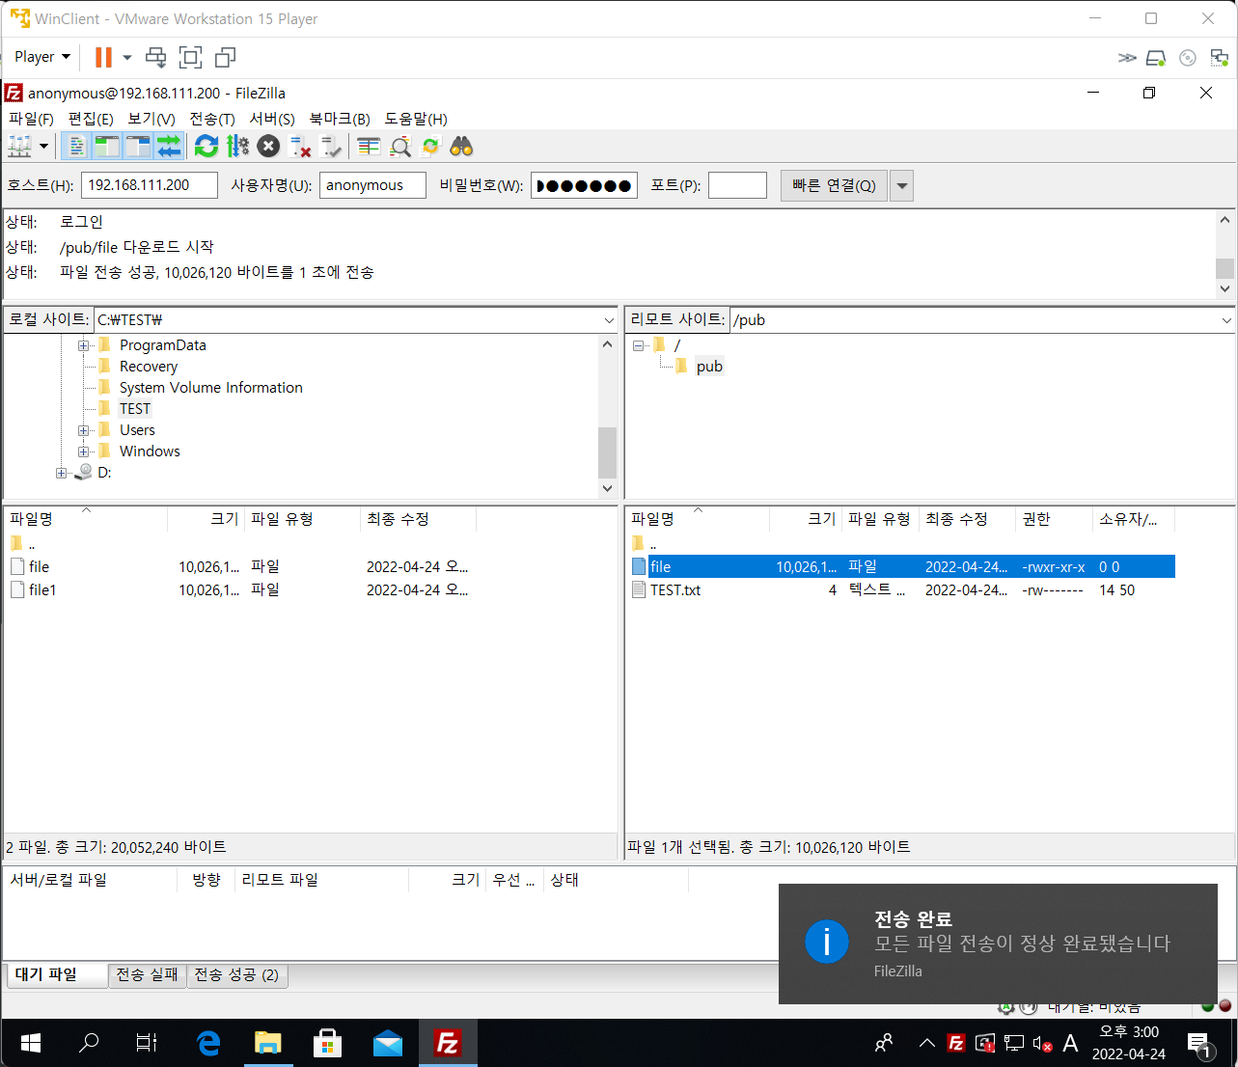1238x1067 pixels.
Task: Switch to 대기 파일 queue tab
Action: (55, 974)
